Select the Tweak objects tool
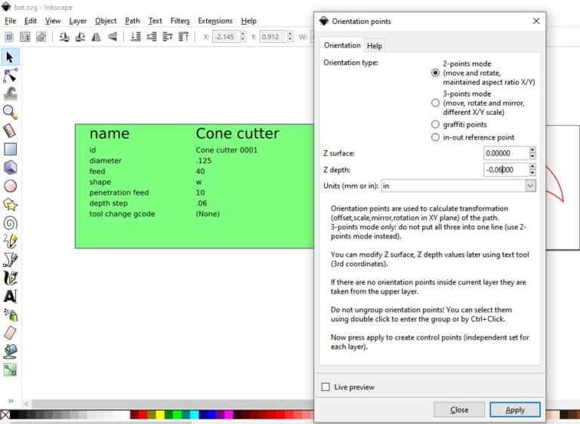This screenshot has height=424, width=580. click(x=10, y=94)
